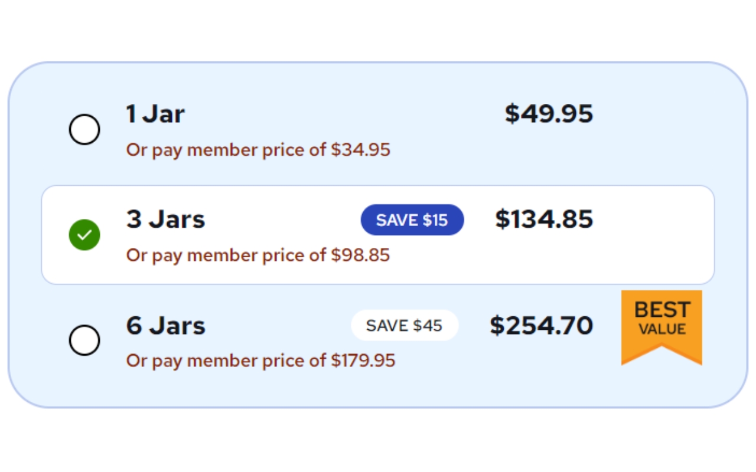Open the member price of $179.95 link
The height and width of the screenshot is (472, 756).
[x=260, y=360]
